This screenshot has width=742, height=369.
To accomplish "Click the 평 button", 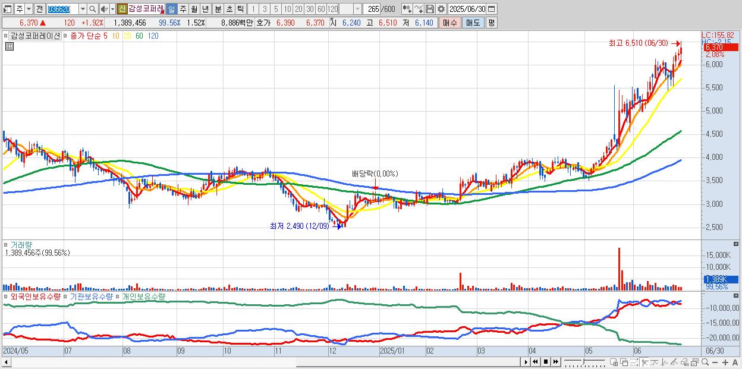I will click(x=491, y=23).
